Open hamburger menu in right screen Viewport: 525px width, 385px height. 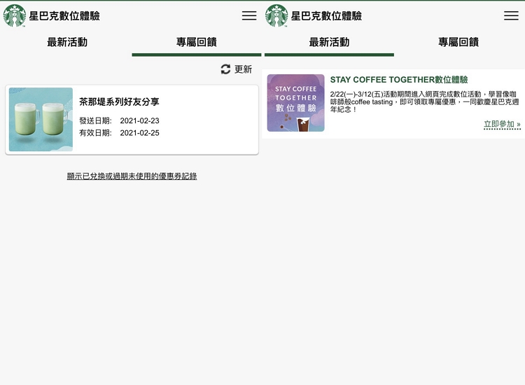511,15
